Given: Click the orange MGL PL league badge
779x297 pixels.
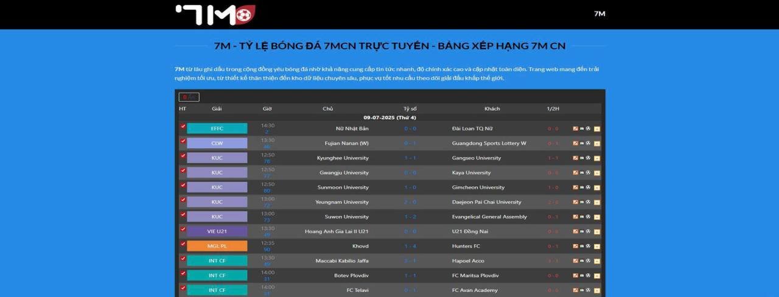Looking at the screenshot, I should pyautogui.click(x=217, y=246).
